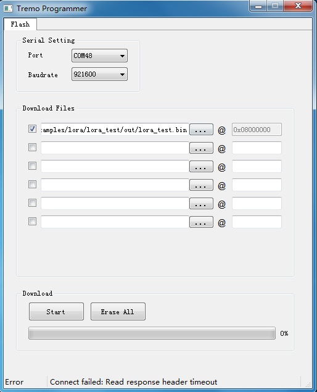317x392 pixels.
Task: Minimize the Tremo Programmer window
Action: [x=258, y=6]
